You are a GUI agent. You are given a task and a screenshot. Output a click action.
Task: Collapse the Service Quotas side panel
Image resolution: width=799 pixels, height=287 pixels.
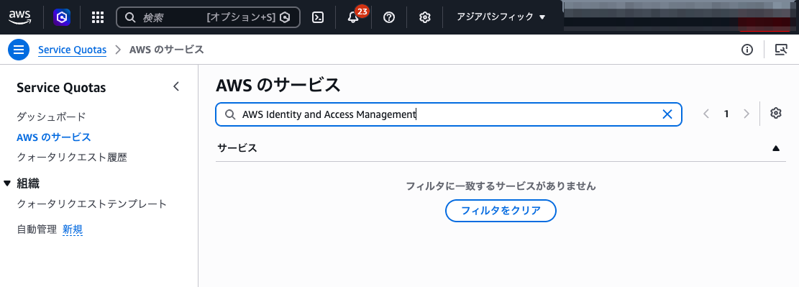pos(176,86)
